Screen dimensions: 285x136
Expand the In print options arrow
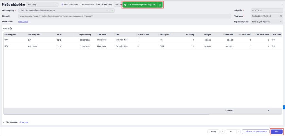point(238,132)
